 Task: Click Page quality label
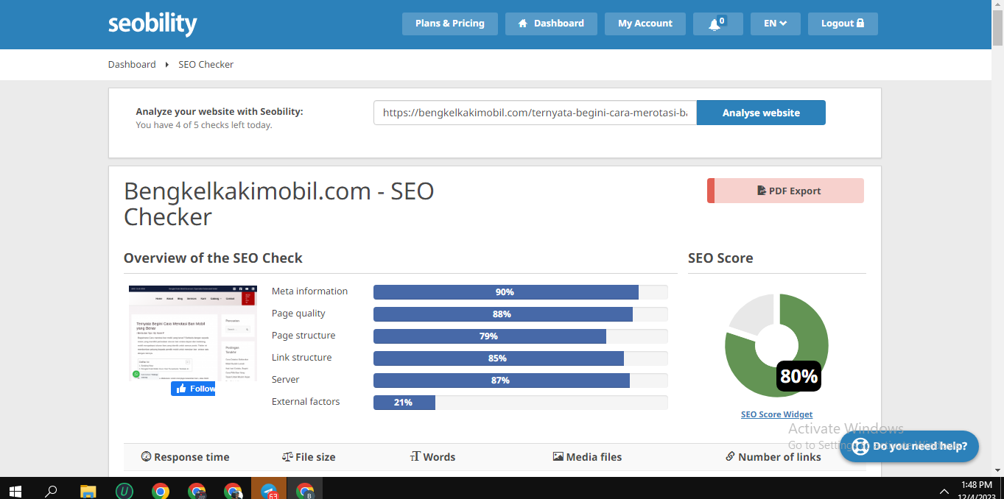298,314
